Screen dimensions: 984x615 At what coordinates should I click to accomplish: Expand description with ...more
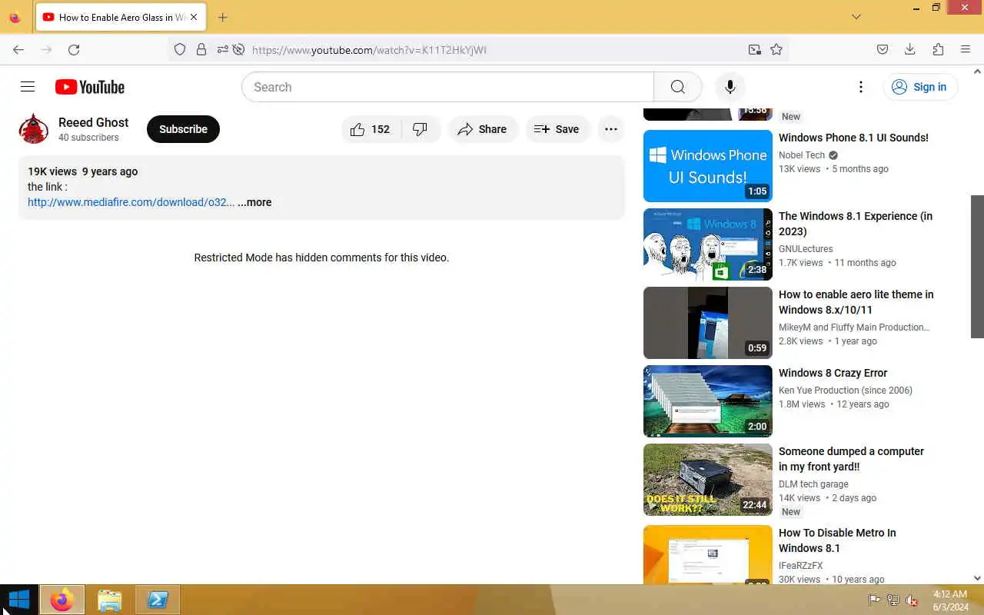254,202
